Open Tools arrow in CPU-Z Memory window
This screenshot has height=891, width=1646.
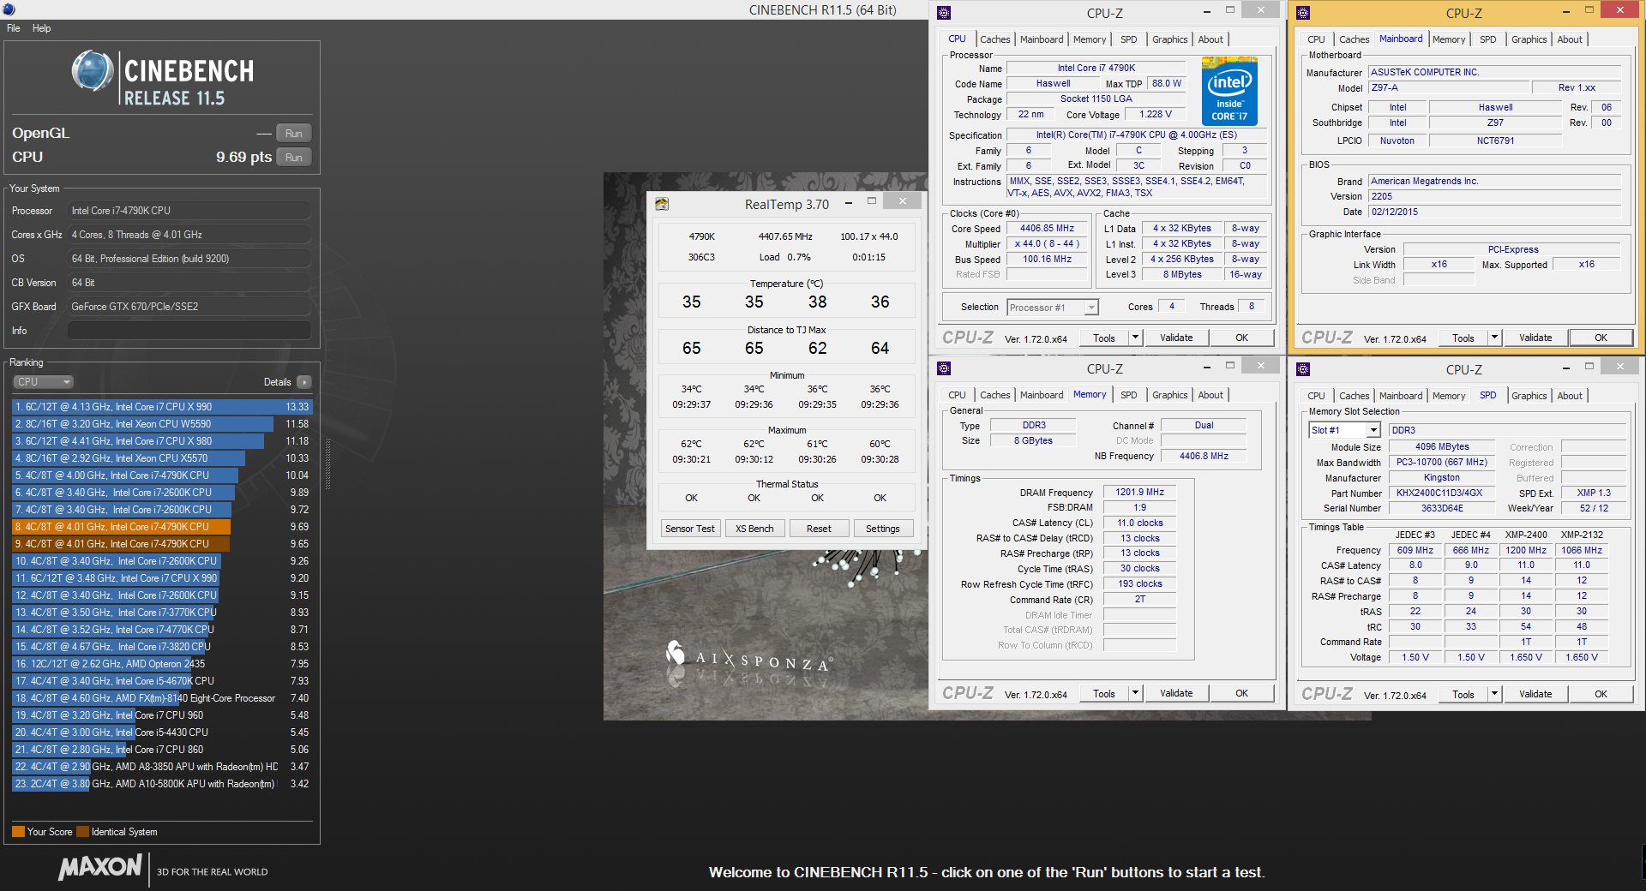[1136, 693]
